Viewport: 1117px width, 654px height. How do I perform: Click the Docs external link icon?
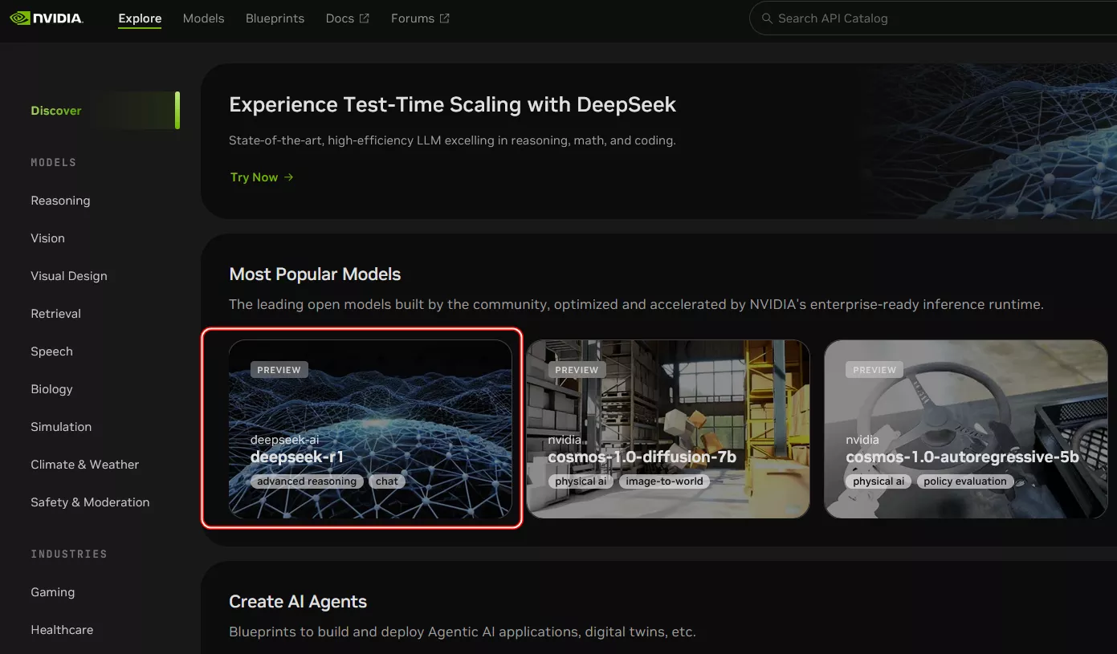(x=365, y=18)
